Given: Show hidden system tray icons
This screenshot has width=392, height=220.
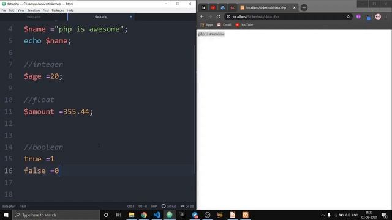Looking at the screenshot, I should pyautogui.click(x=323, y=215).
